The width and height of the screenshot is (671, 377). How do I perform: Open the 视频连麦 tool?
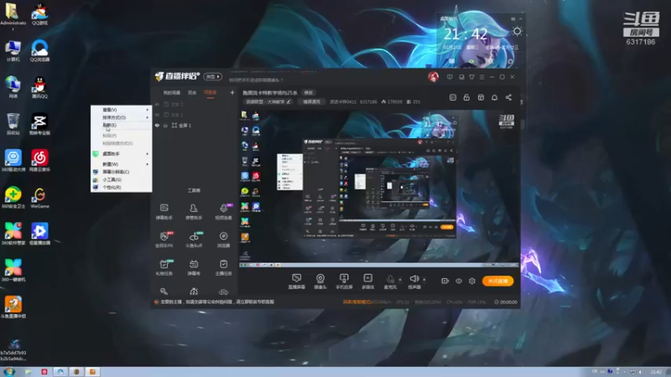point(223,212)
